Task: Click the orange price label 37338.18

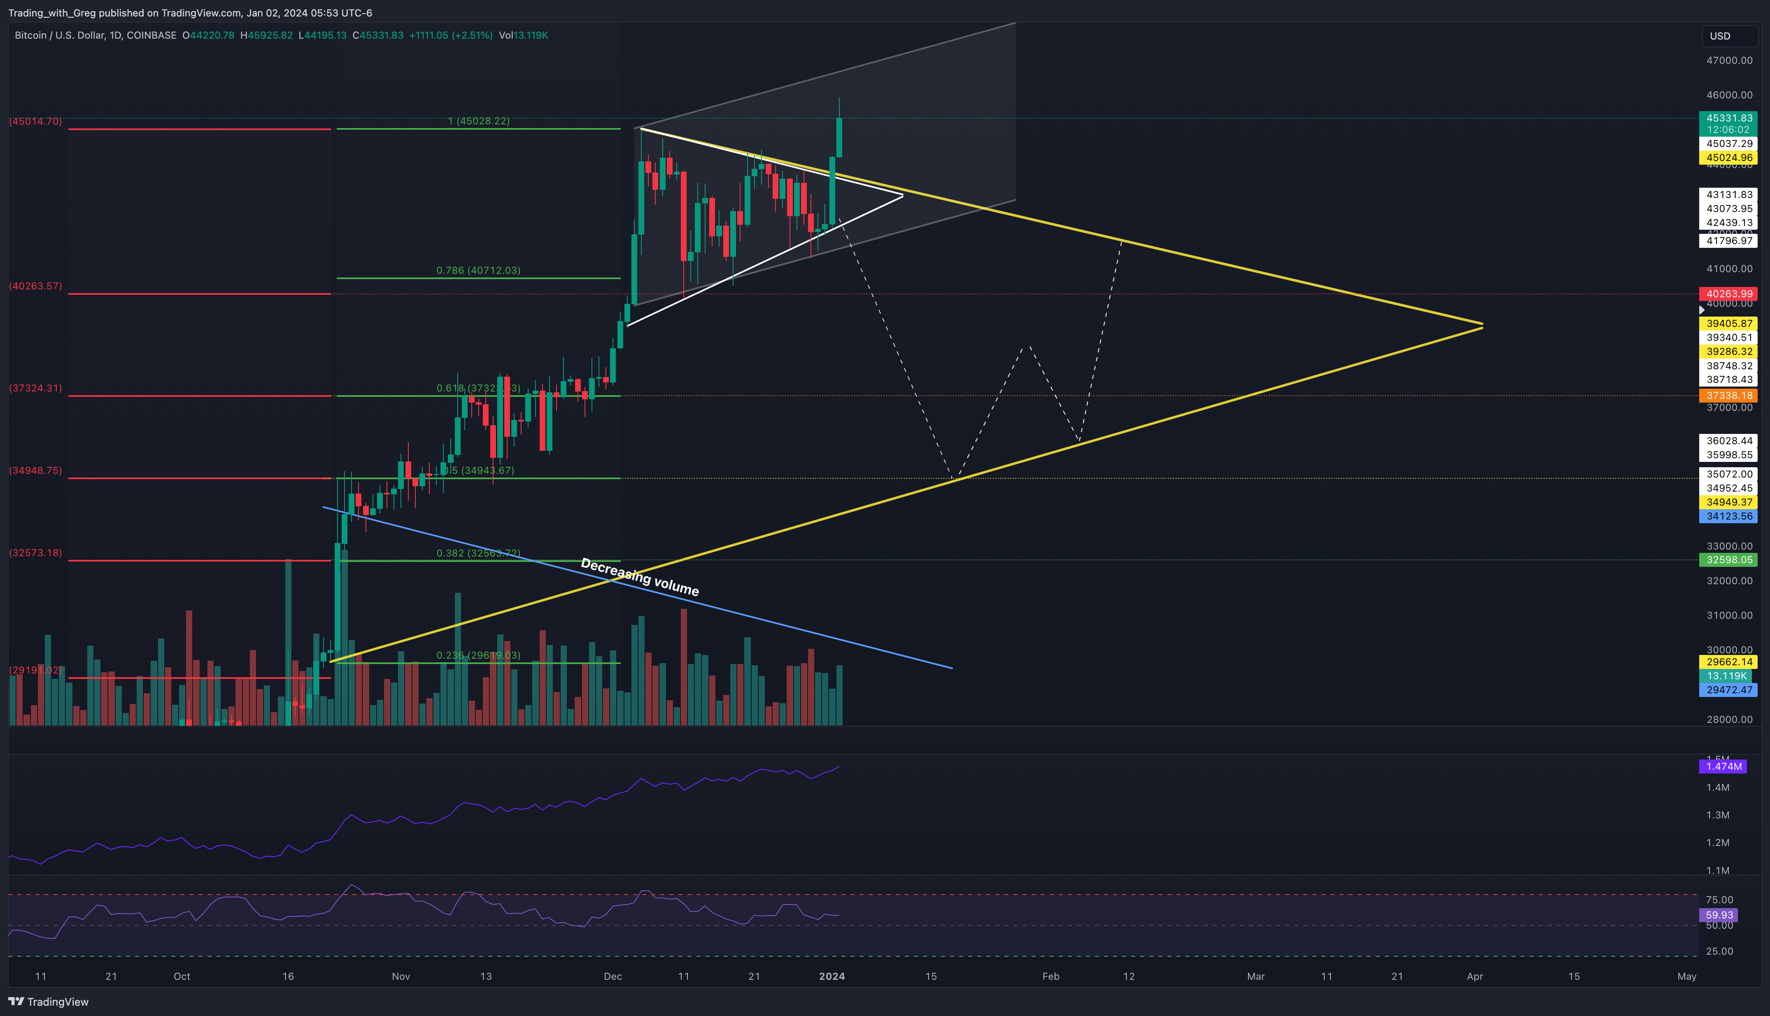Action: tap(1728, 396)
